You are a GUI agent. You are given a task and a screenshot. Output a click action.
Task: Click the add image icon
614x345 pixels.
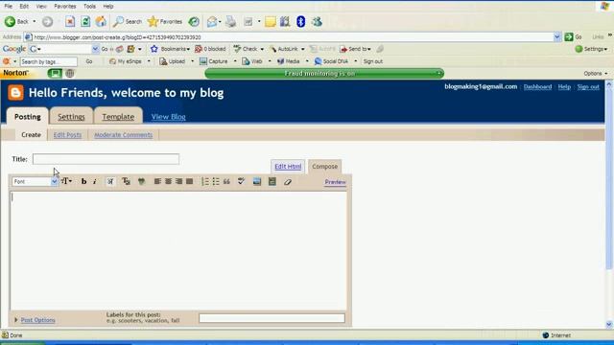coord(257,181)
